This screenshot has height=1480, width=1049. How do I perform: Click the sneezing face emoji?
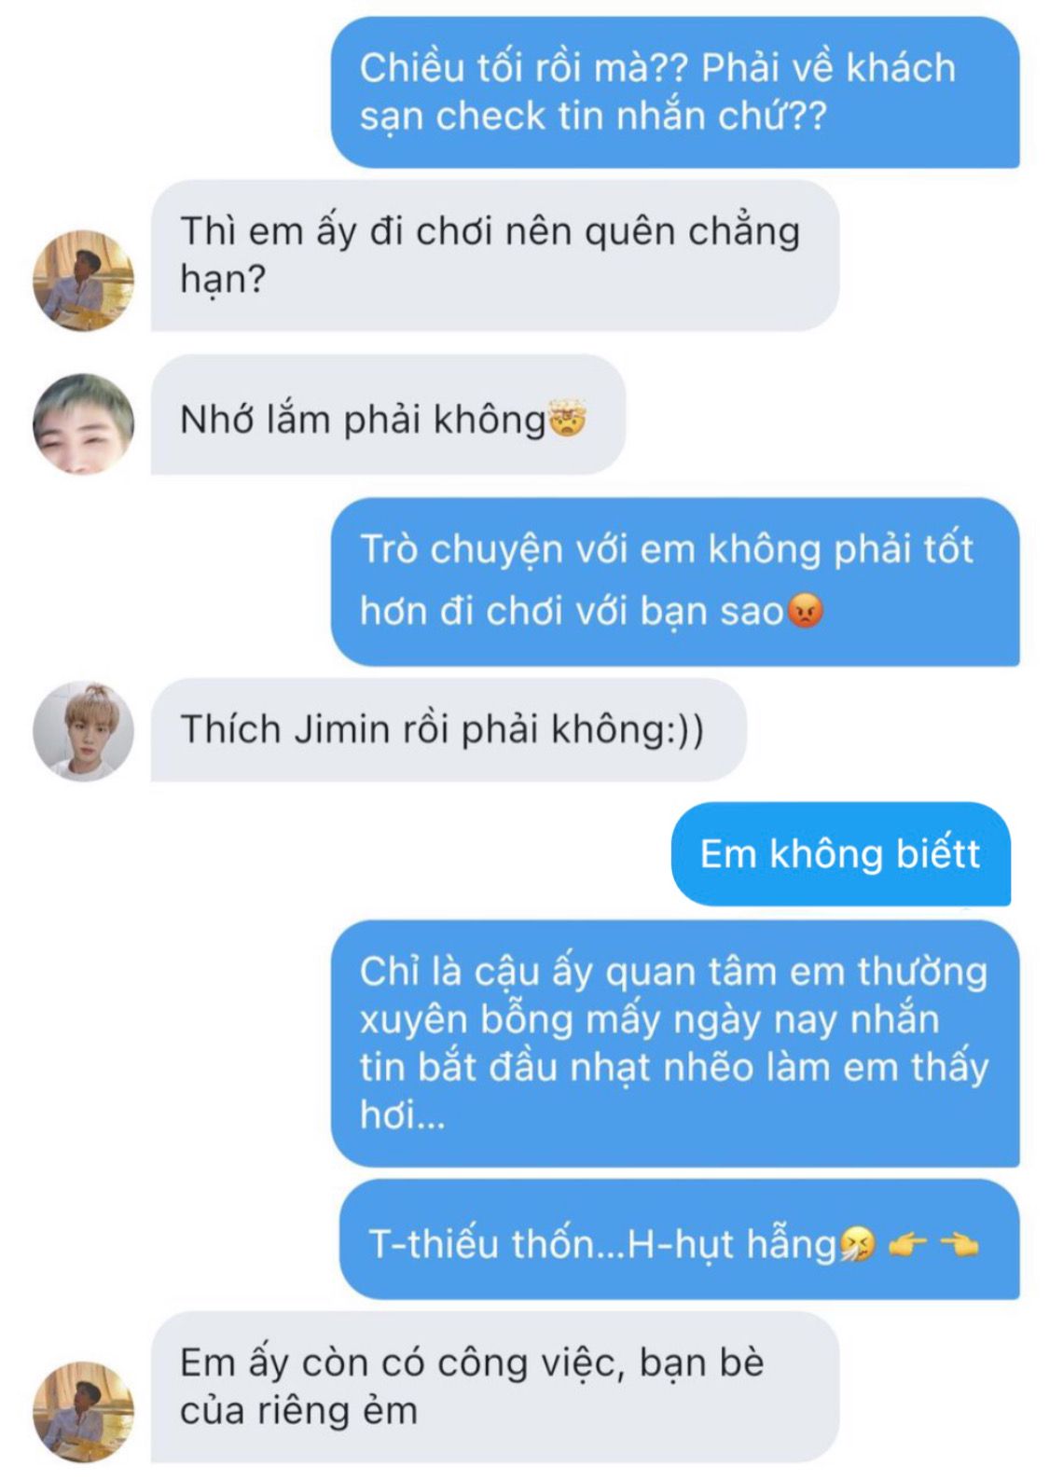[858, 1243]
